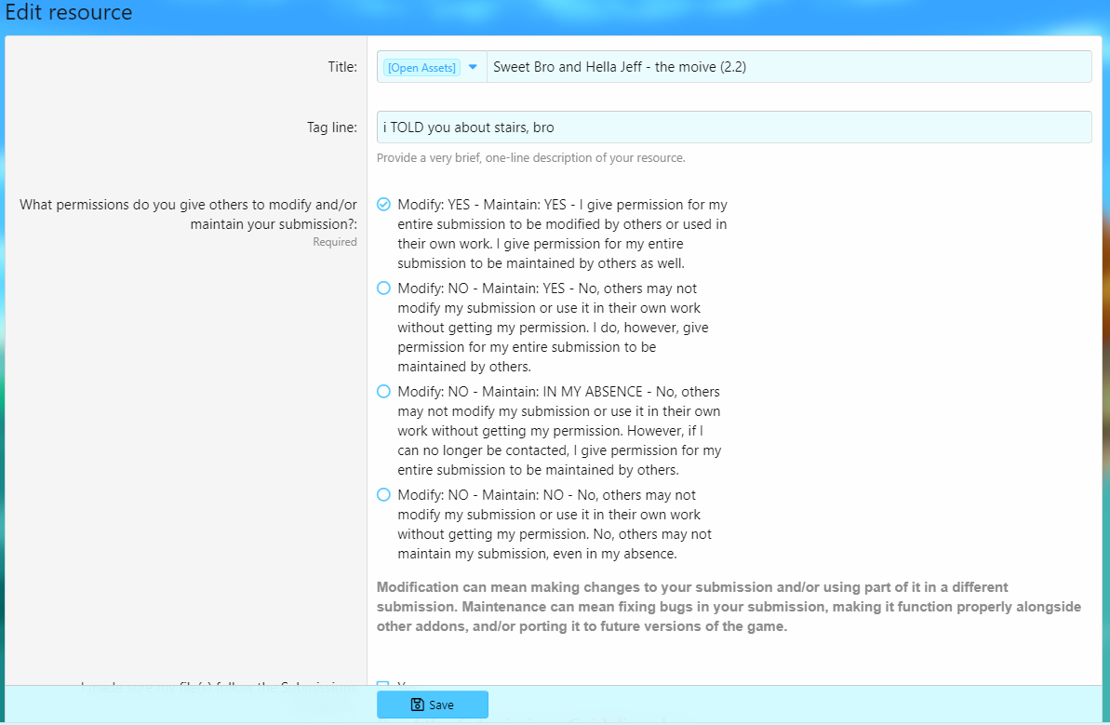Click the 'Title:' field label
This screenshot has width=1110, height=725.
coord(342,67)
